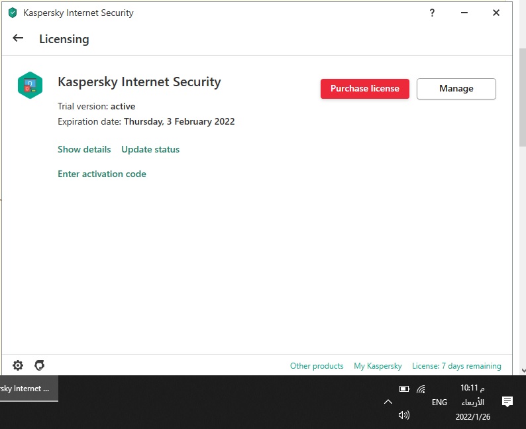Click the vertical scrollbar thumb at right edge
The width and height of the screenshot is (526, 429).
[x=523, y=97]
